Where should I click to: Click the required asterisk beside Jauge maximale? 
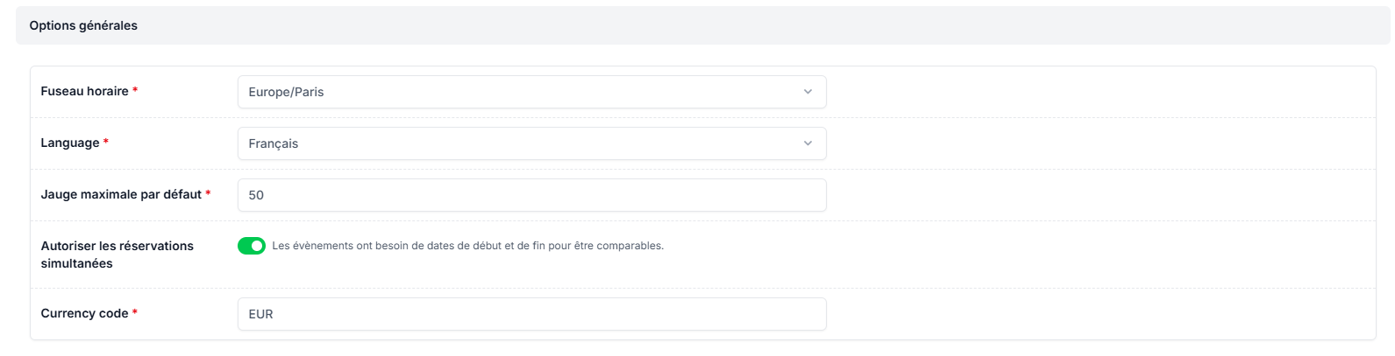(208, 194)
